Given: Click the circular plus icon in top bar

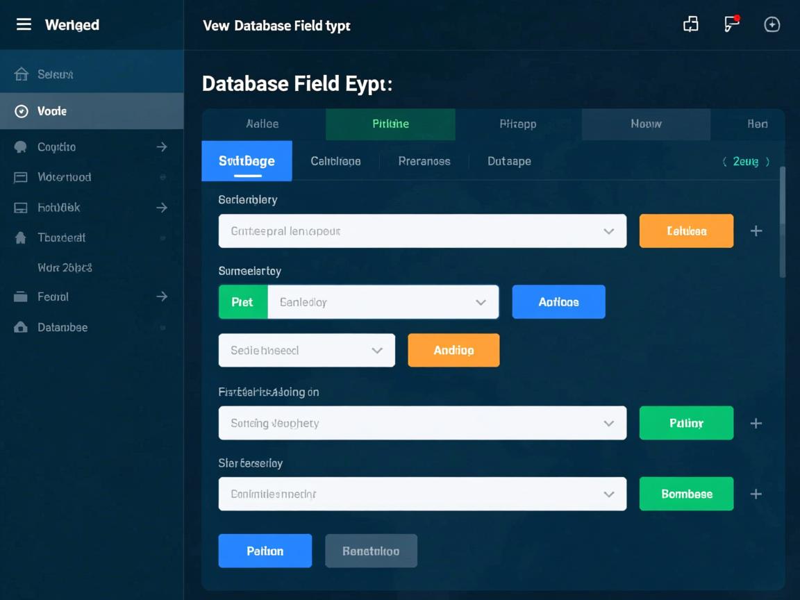Looking at the screenshot, I should [772, 25].
